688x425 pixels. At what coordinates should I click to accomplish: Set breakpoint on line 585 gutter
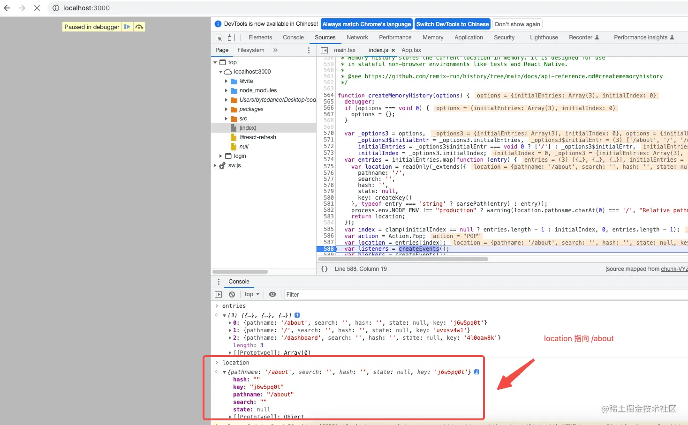tap(328, 230)
